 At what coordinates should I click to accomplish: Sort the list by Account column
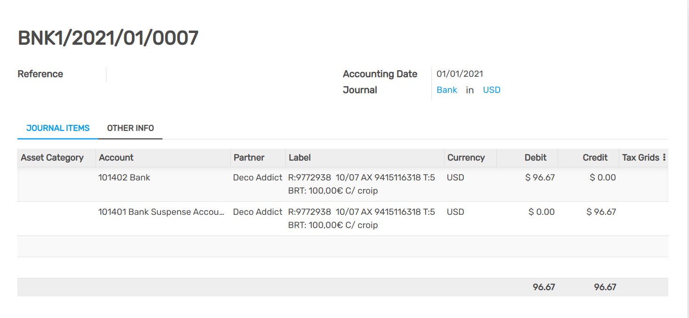tap(116, 157)
